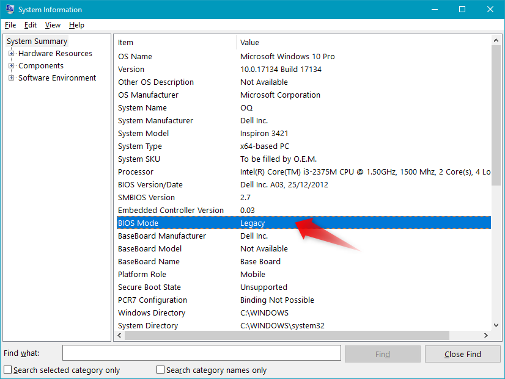Image resolution: width=505 pixels, height=379 pixels.
Task: Click the Value column header
Action: tap(364, 43)
